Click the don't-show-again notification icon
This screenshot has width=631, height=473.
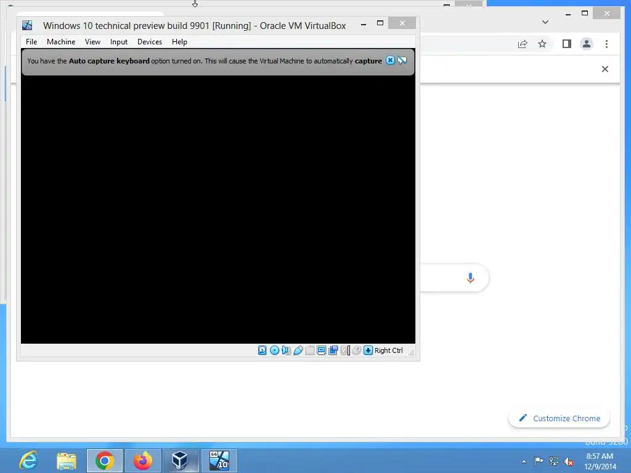(x=402, y=60)
